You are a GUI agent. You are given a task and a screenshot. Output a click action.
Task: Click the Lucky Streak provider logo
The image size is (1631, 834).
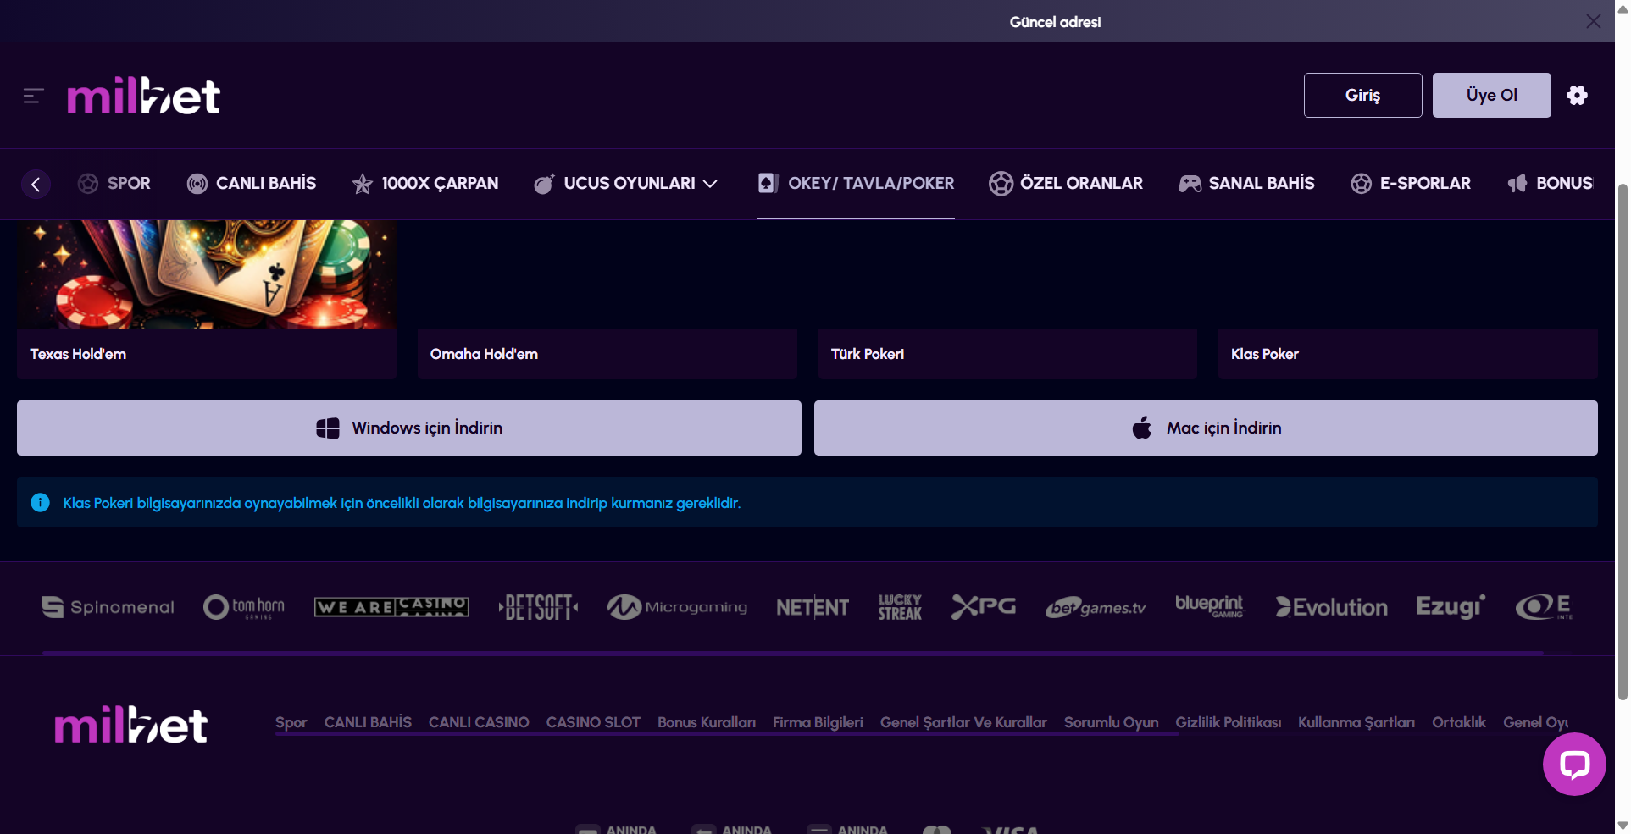[x=900, y=607]
